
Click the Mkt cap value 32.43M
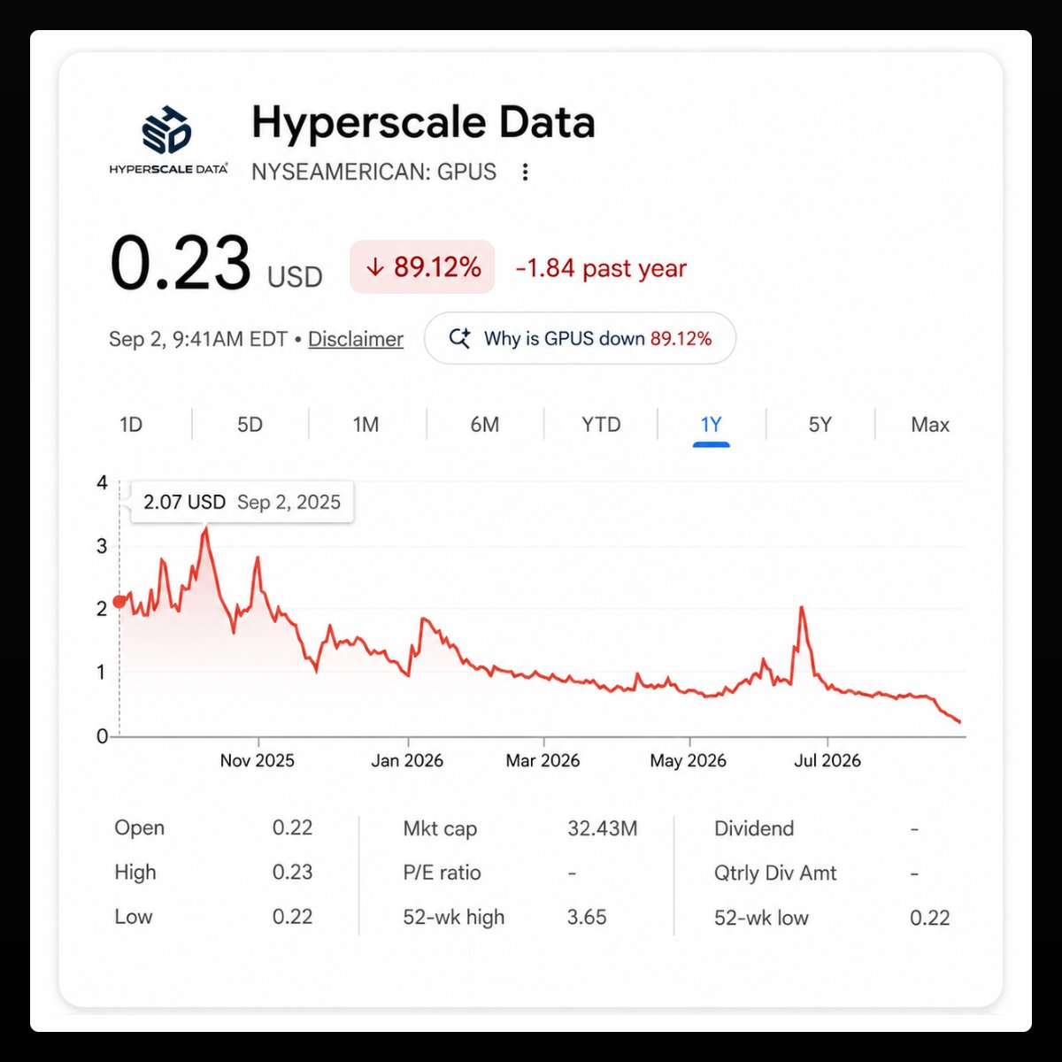coord(603,828)
